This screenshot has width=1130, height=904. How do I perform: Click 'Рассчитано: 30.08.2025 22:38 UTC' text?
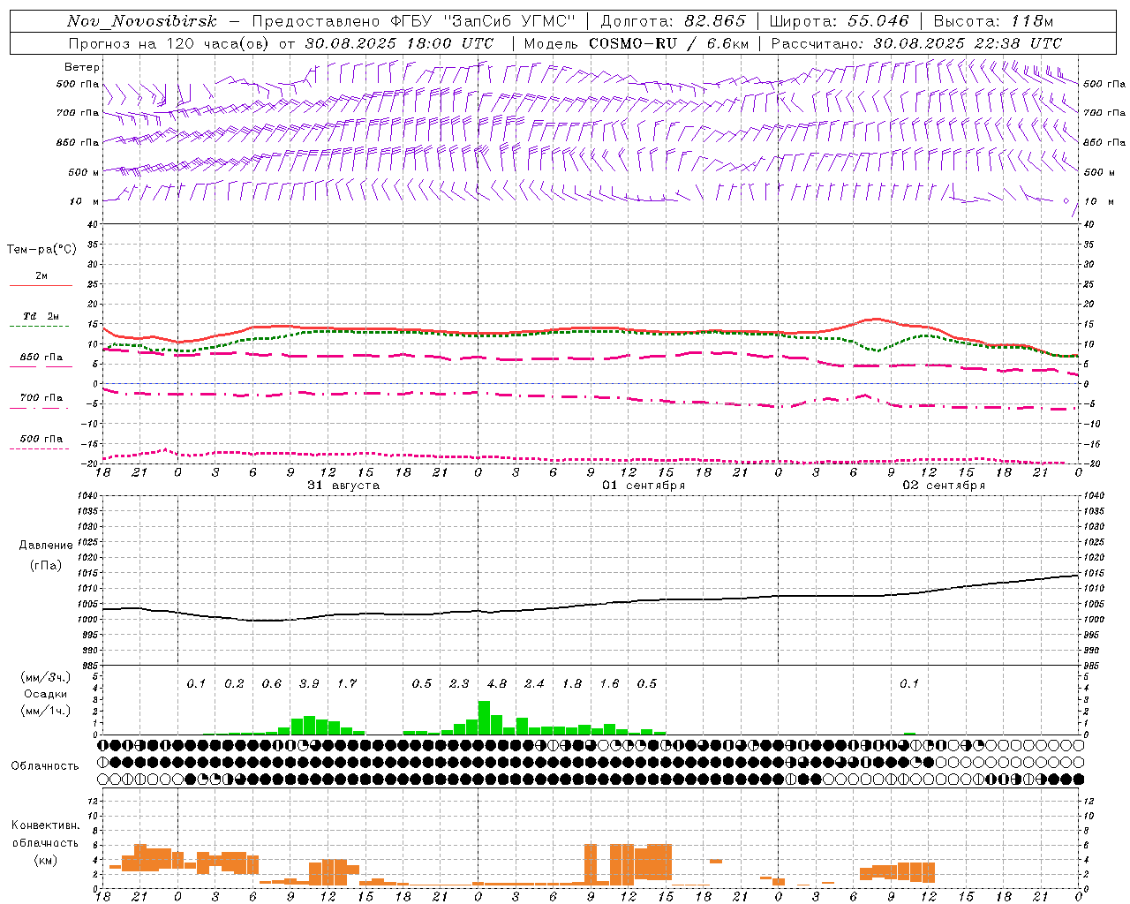pyautogui.click(x=916, y=43)
